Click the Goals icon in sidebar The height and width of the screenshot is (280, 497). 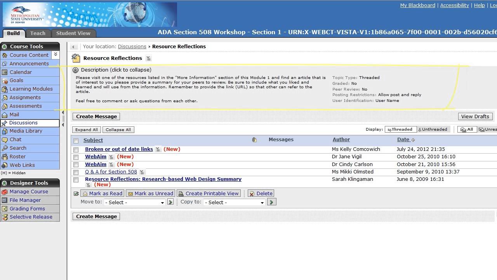point(5,80)
